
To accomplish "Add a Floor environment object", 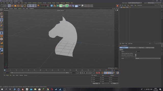I will [76, 6].
